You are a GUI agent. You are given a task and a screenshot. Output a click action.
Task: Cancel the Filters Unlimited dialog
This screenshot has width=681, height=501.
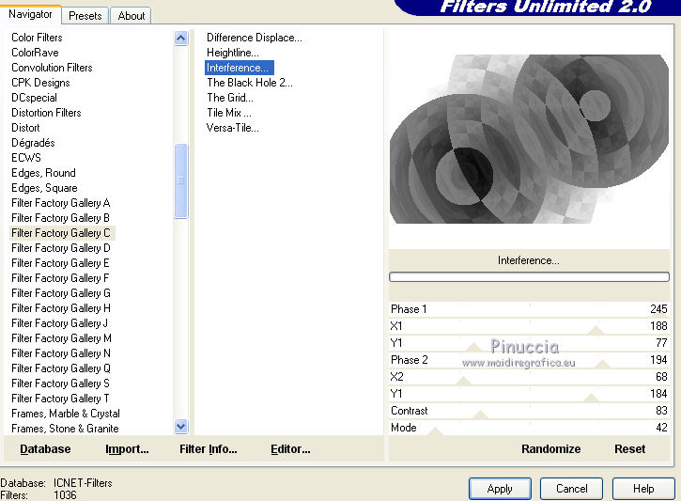(x=571, y=489)
